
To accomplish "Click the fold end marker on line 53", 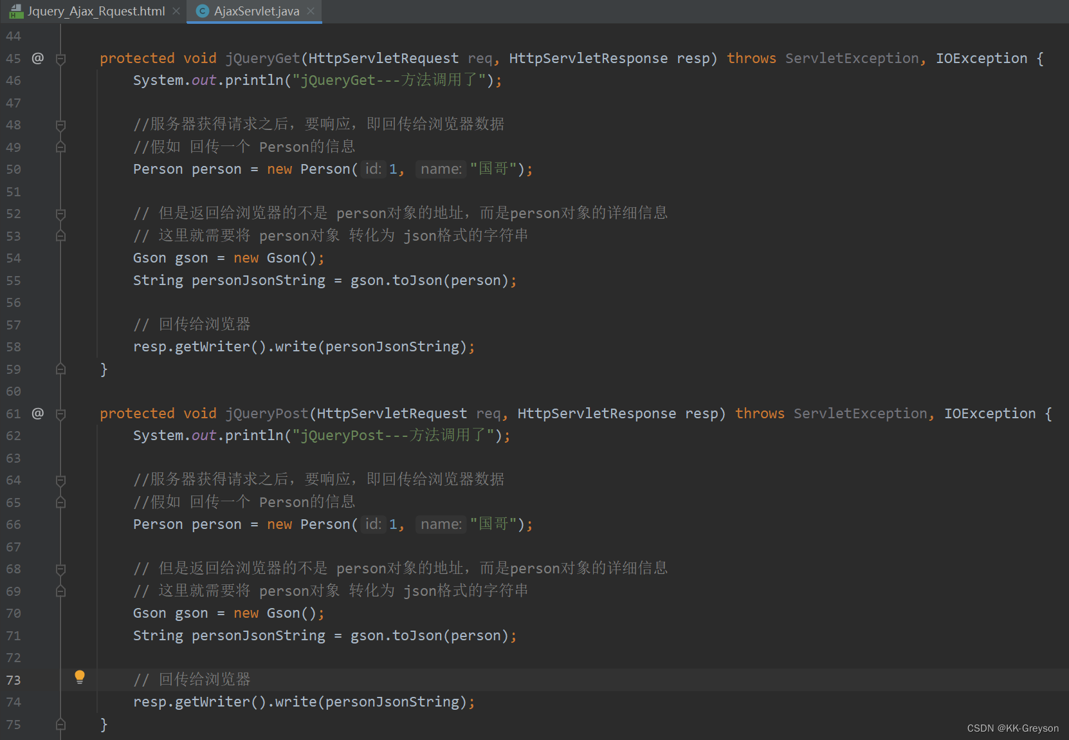I will (x=60, y=236).
